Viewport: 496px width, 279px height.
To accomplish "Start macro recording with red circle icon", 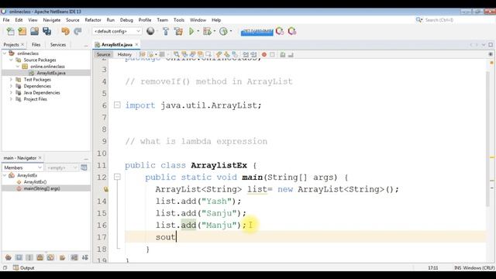I will tap(263, 54).
